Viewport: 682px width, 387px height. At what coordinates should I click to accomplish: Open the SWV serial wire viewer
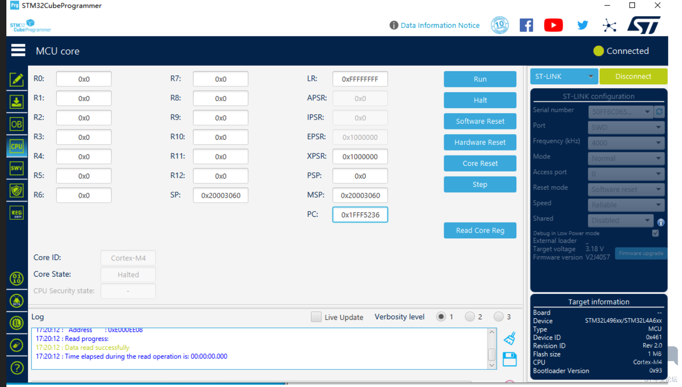point(17,168)
